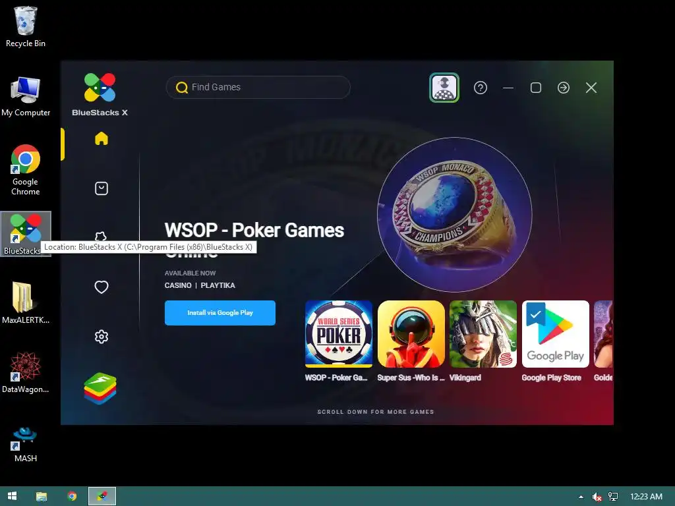Select the BlueStacks X desktop shortcut

(x=26, y=234)
